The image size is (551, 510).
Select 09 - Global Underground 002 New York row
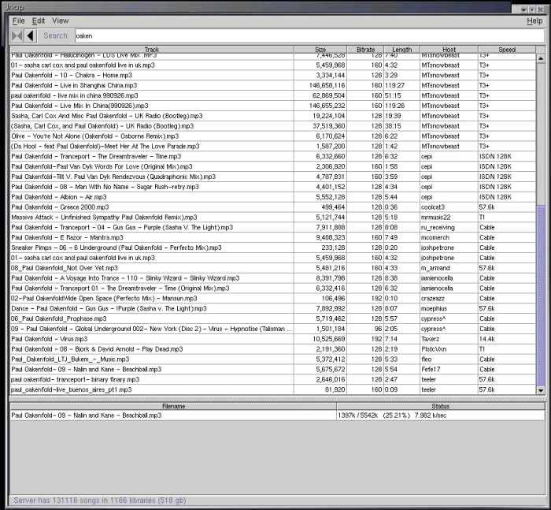[273, 329]
